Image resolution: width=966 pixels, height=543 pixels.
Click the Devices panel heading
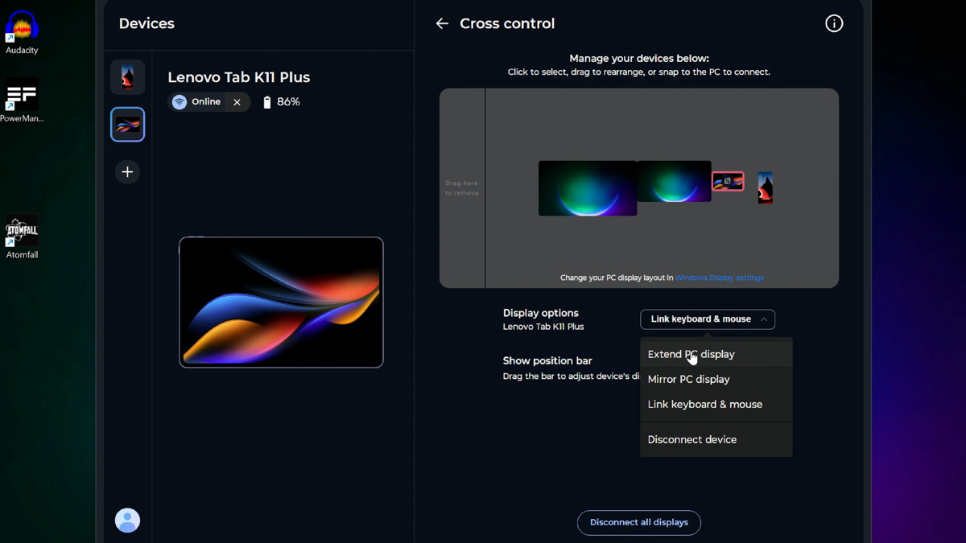pos(147,23)
